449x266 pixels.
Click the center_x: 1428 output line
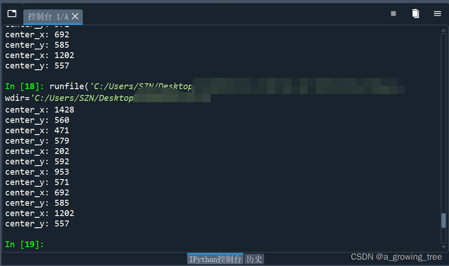pyautogui.click(x=40, y=110)
